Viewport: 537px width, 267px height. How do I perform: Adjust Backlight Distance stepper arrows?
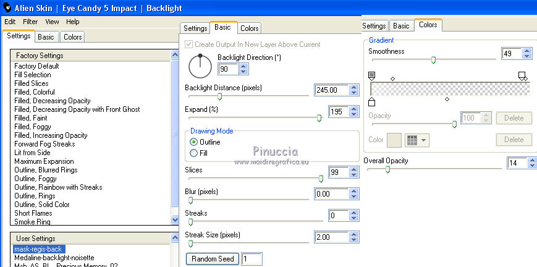click(x=354, y=90)
